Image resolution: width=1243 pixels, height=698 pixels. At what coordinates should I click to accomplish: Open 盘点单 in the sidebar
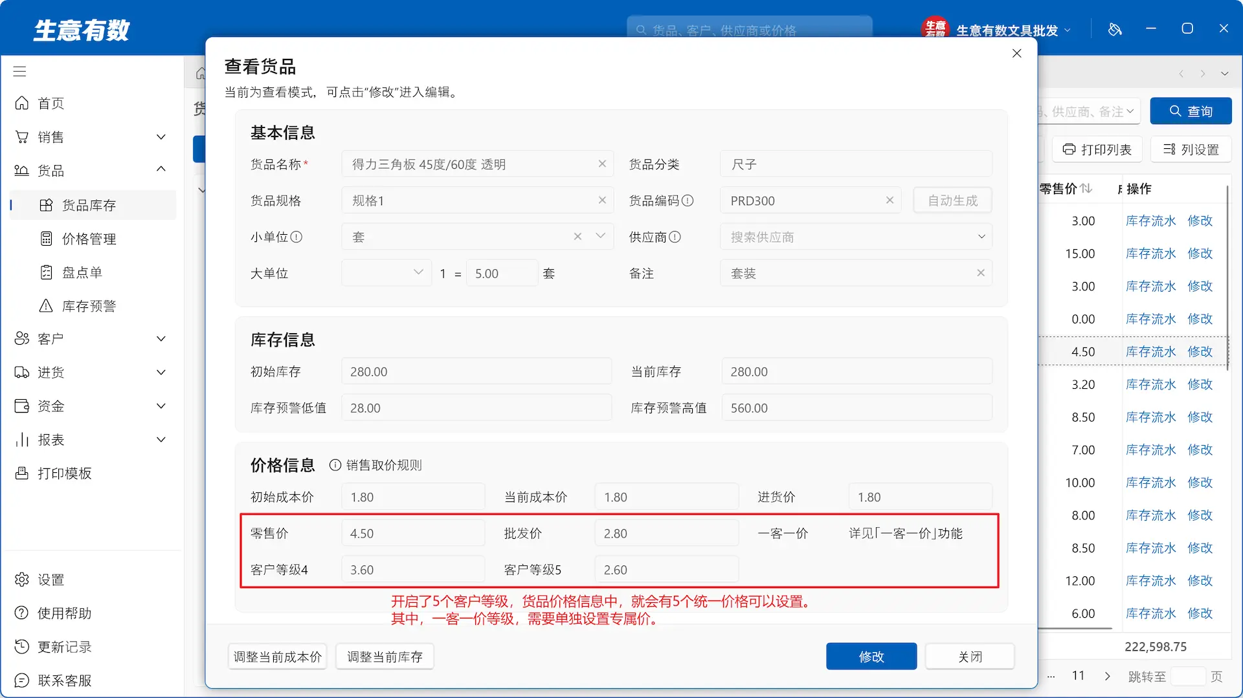(x=92, y=272)
